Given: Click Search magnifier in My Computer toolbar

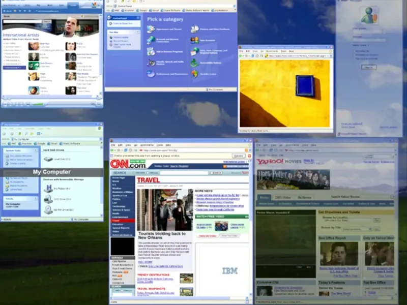Looking at the screenshot, I should click(26, 134).
